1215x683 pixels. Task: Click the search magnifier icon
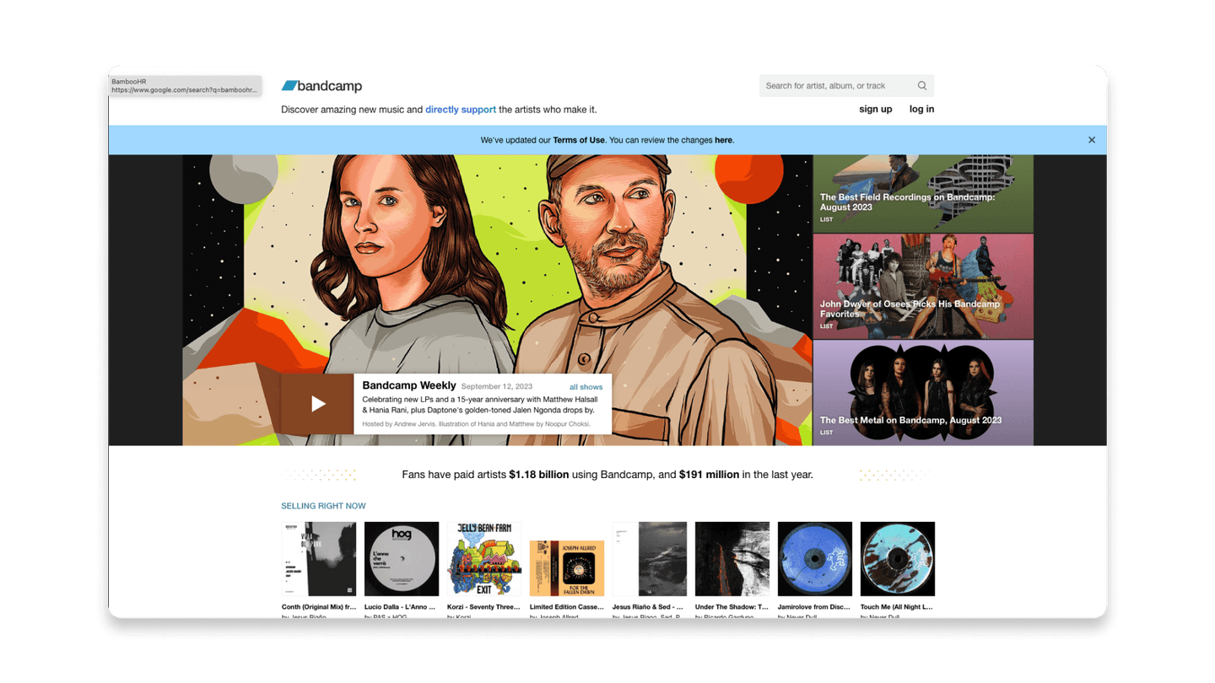(922, 85)
